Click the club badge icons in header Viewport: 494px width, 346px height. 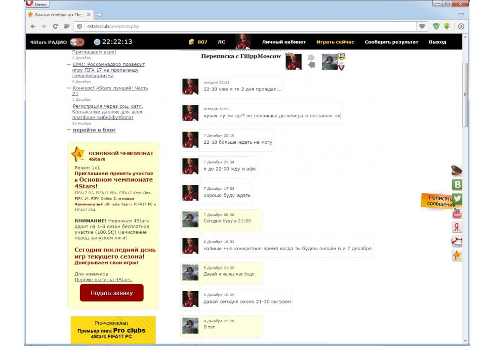pyautogui.click(x=341, y=61)
